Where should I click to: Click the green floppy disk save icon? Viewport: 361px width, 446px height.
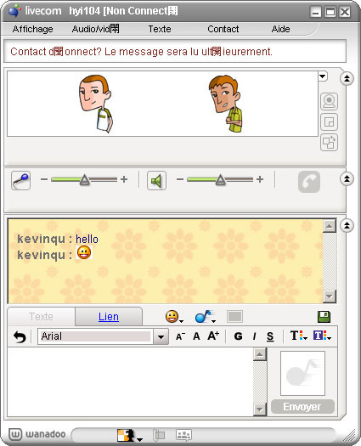[x=324, y=317]
